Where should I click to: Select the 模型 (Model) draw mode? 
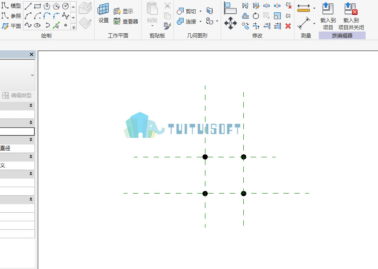pos(12,6)
